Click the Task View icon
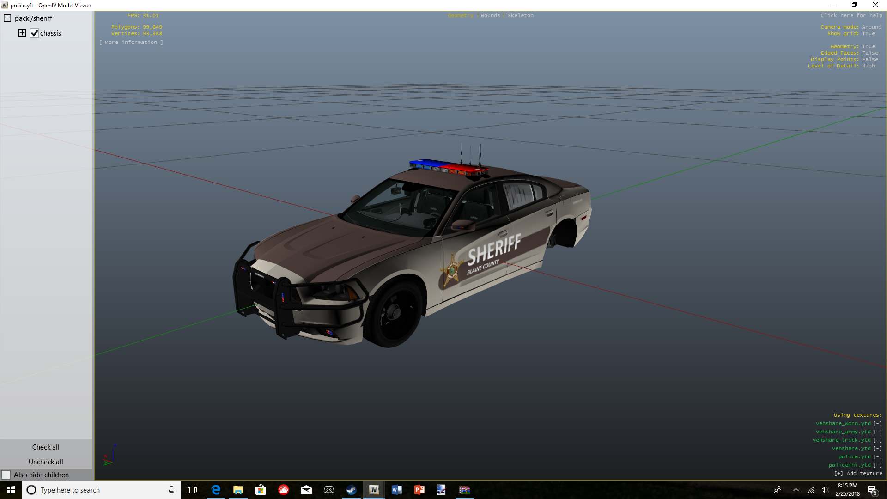Screen dimensions: 887x499 click(x=192, y=490)
